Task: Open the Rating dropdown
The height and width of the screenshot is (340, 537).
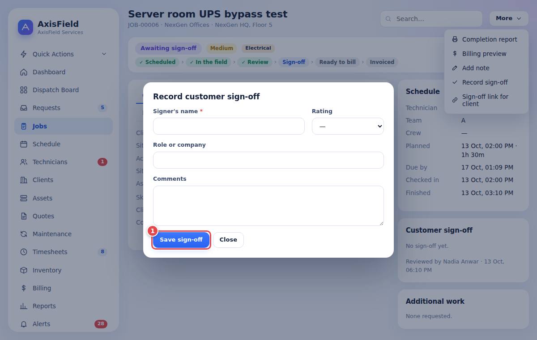Action: pos(348,126)
